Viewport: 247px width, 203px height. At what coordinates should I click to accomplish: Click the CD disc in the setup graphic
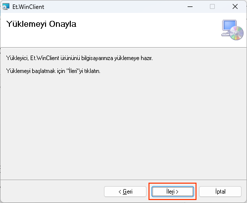pos(236,33)
